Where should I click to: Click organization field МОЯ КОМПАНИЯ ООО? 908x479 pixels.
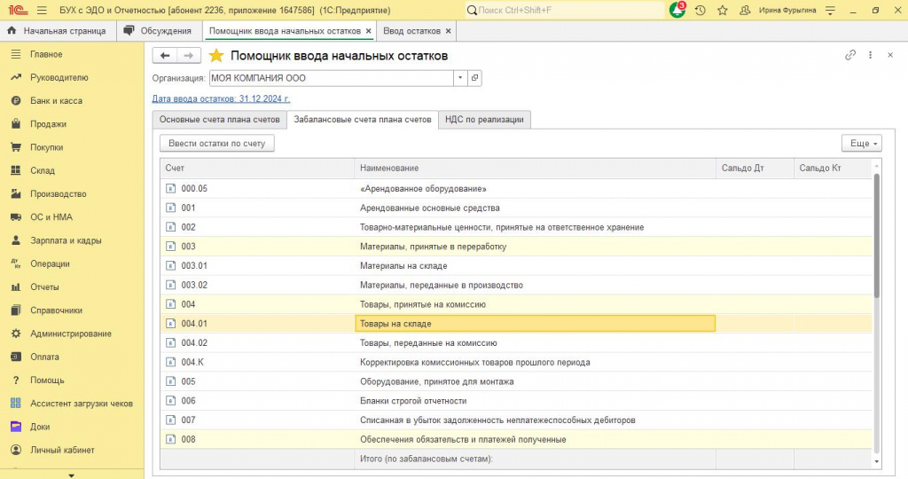(x=332, y=77)
